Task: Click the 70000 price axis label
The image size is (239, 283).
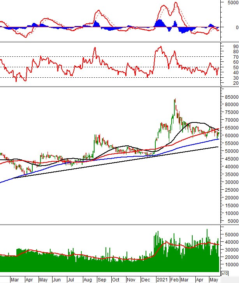Action: (232, 120)
